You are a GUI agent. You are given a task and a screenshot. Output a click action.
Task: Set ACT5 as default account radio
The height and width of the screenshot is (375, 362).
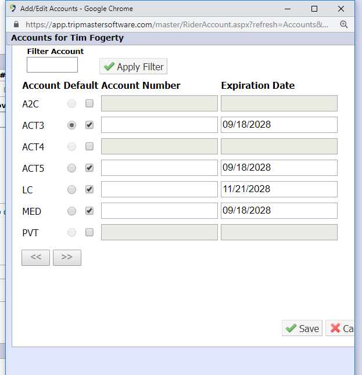click(x=71, y=168)
